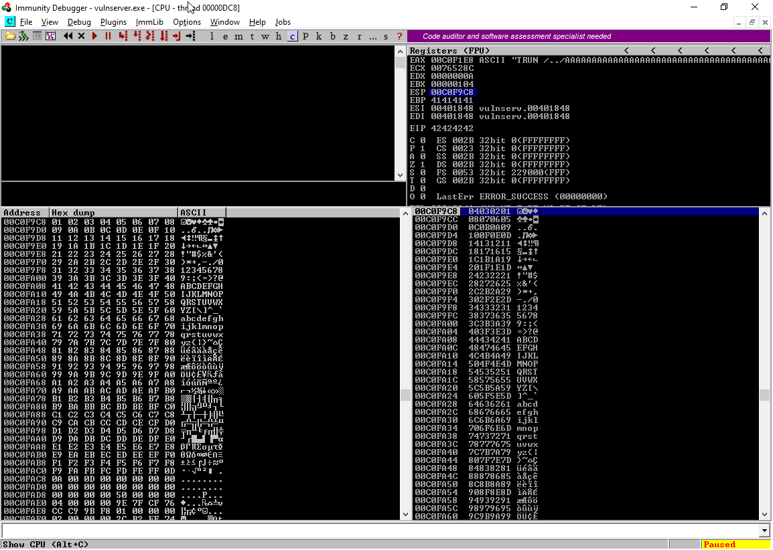The image size is (773, 550).
Task: Click the Registers (FPU) header bar
Action: pos(509,51)
